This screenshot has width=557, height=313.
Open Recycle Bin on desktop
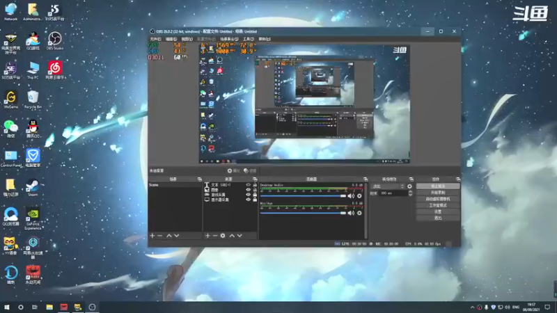pos(33,99)
